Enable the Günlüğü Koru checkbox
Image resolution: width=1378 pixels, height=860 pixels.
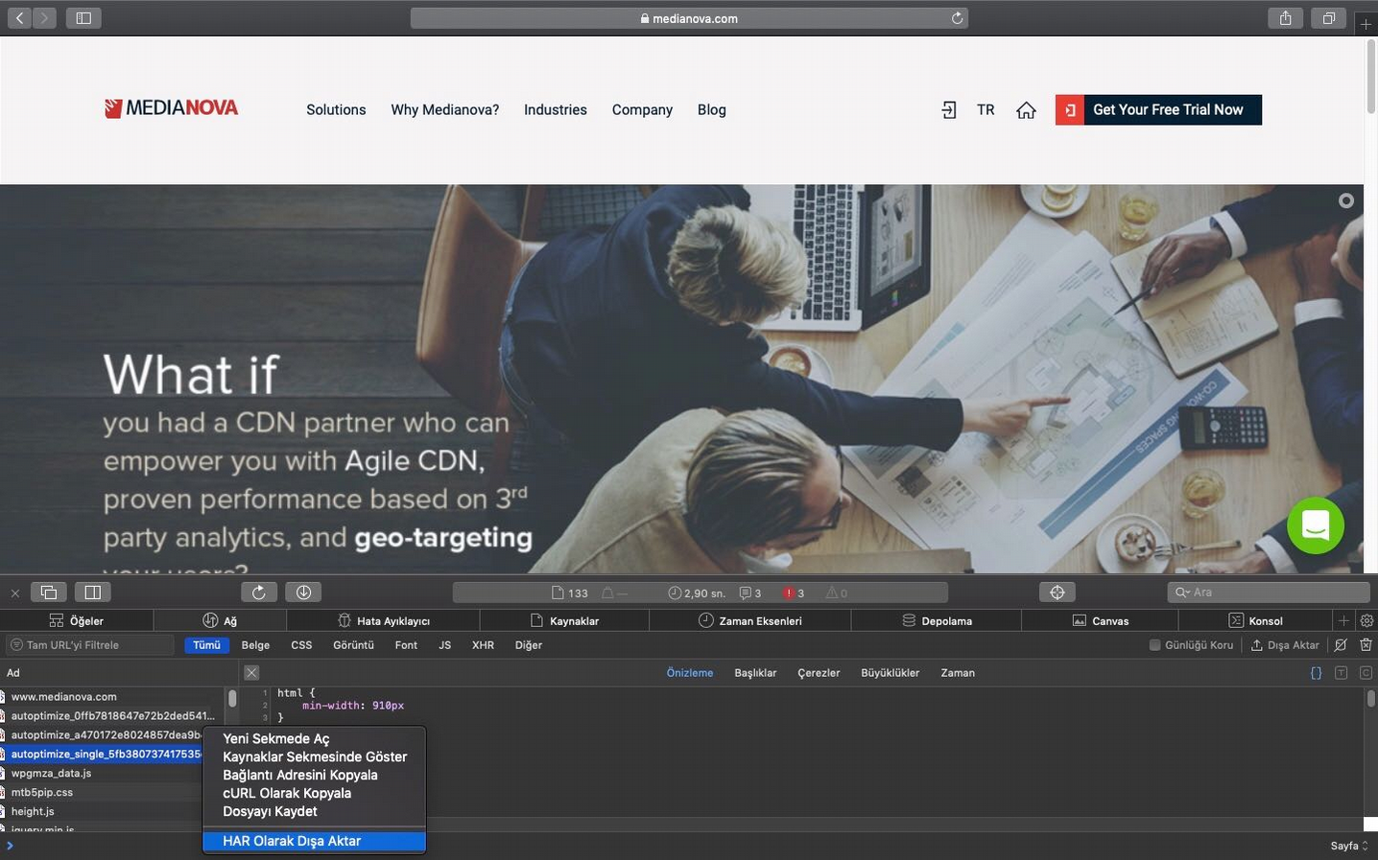coord(1154,645)
